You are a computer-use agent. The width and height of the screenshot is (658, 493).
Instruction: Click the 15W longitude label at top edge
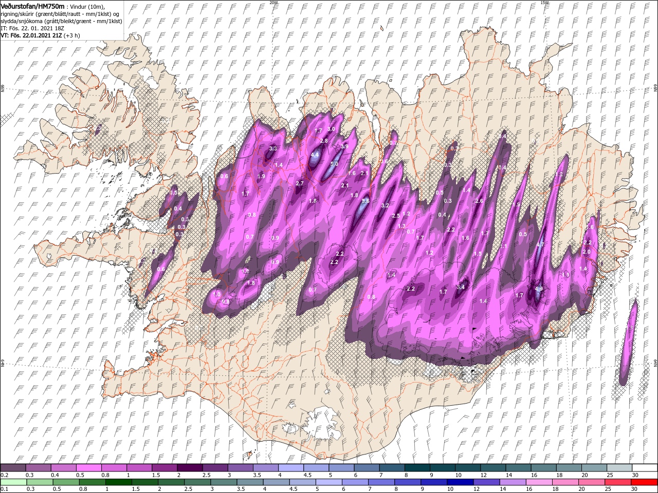tap(544, 3)
